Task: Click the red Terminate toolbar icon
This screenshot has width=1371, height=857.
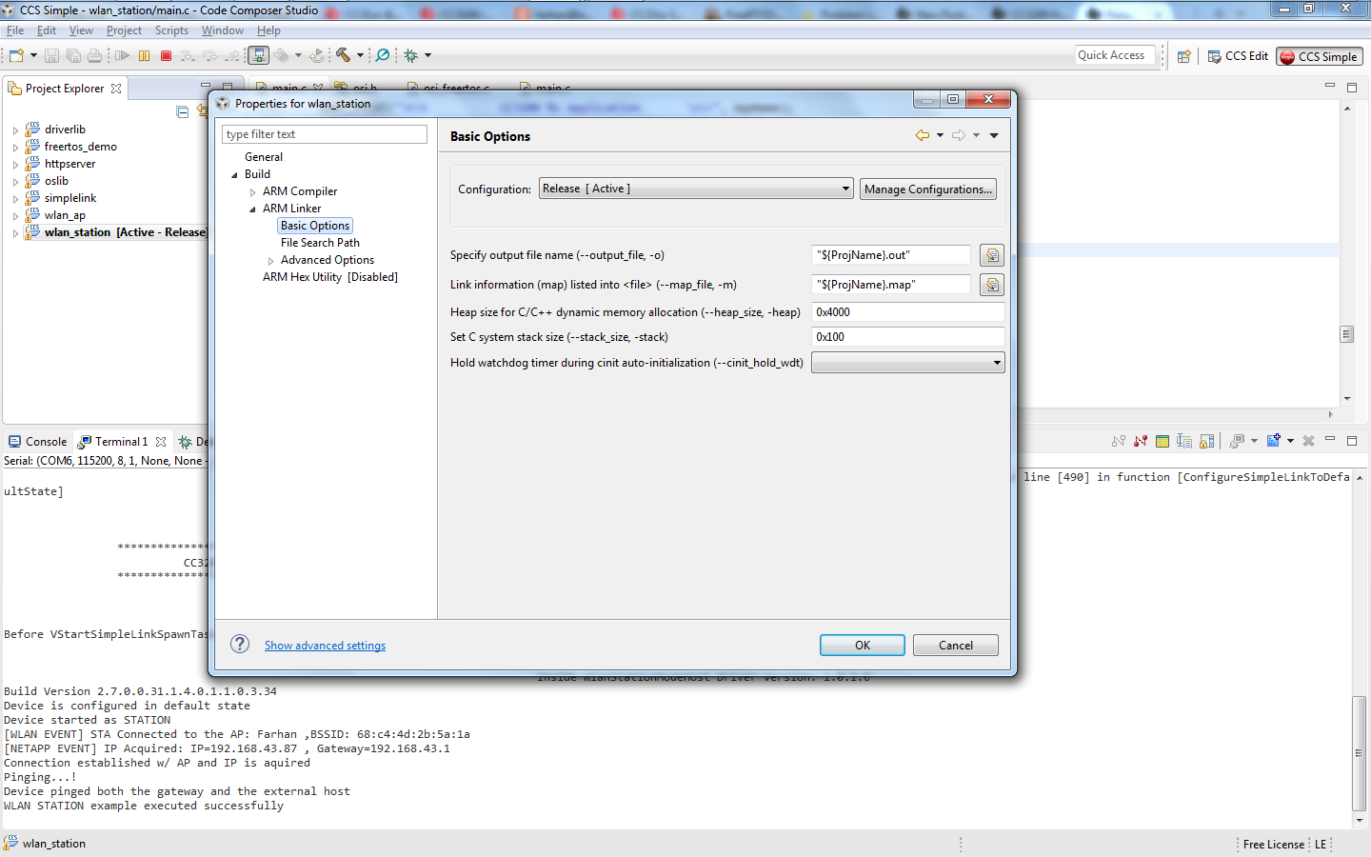Action: point(166,55)
